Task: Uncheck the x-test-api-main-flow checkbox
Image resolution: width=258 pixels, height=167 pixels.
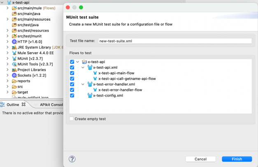Action: click(72, 73)
